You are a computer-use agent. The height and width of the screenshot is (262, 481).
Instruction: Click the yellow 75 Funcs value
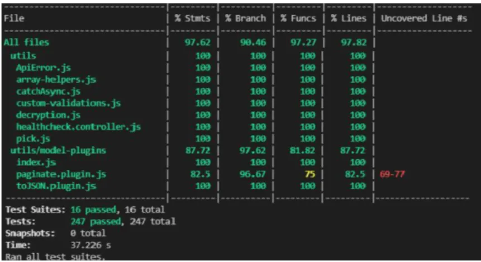[310, 174]
